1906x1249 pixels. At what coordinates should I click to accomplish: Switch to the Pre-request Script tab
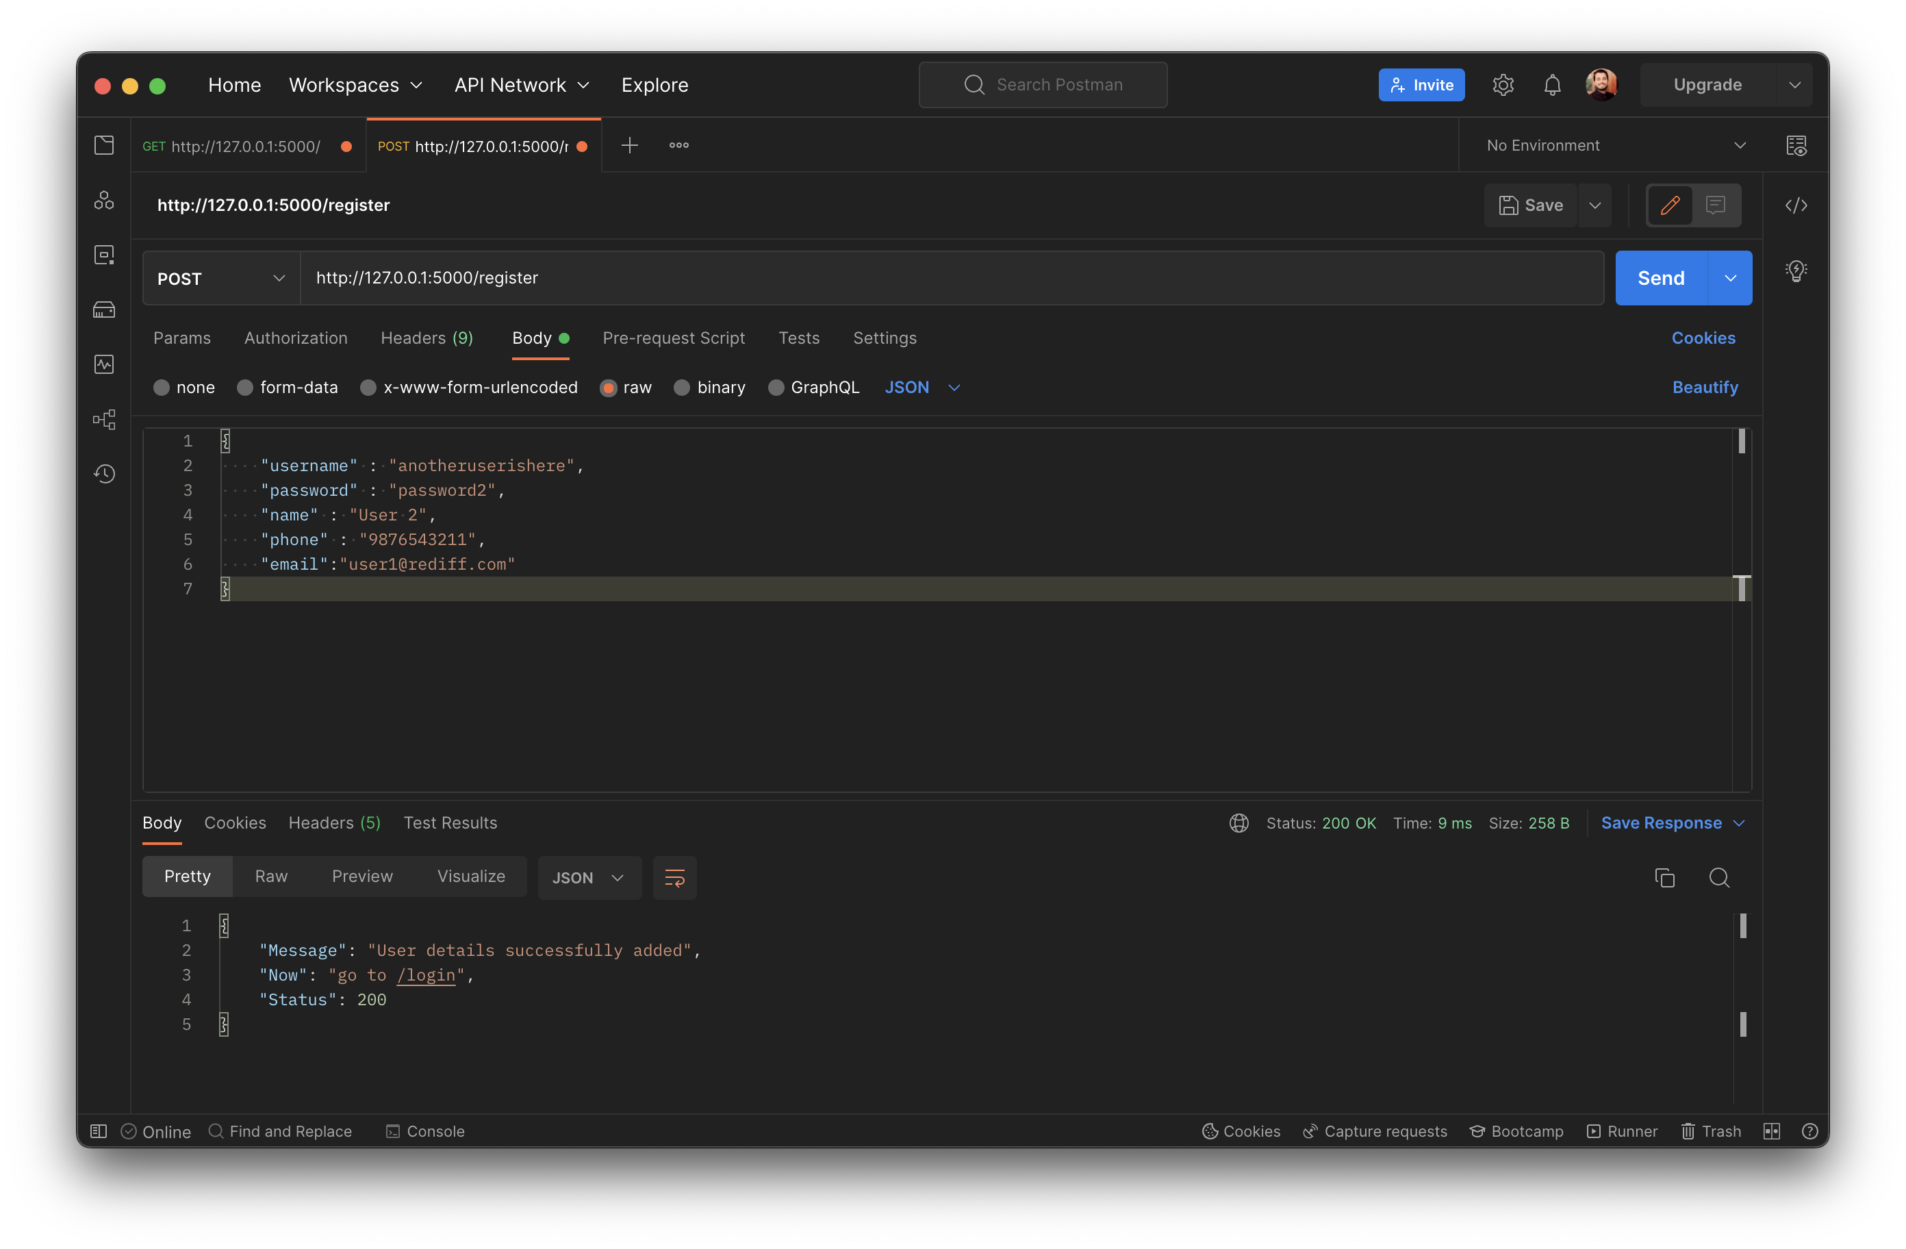pyautogui.click(x=674, y=338)
